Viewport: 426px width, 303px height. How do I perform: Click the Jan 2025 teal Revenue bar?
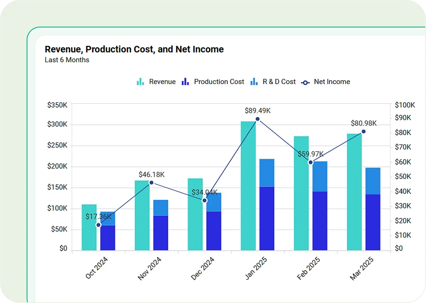(248, 187)
